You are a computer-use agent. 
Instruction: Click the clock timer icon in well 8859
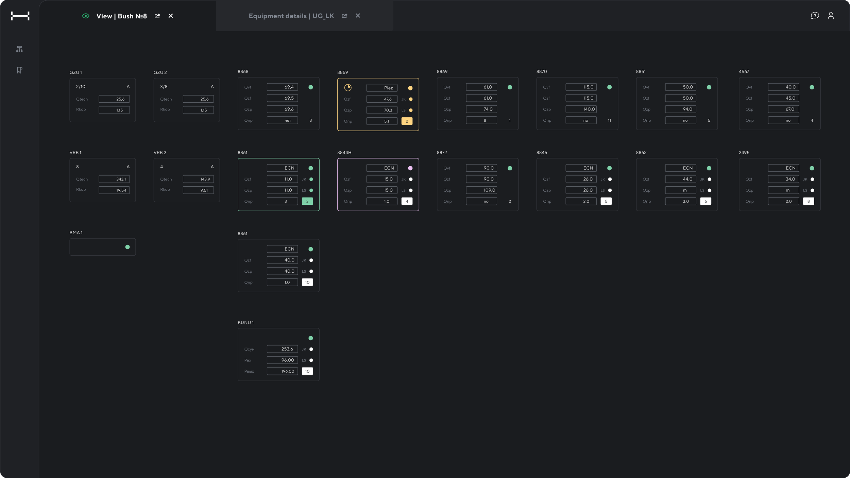[x=348, y=88]
